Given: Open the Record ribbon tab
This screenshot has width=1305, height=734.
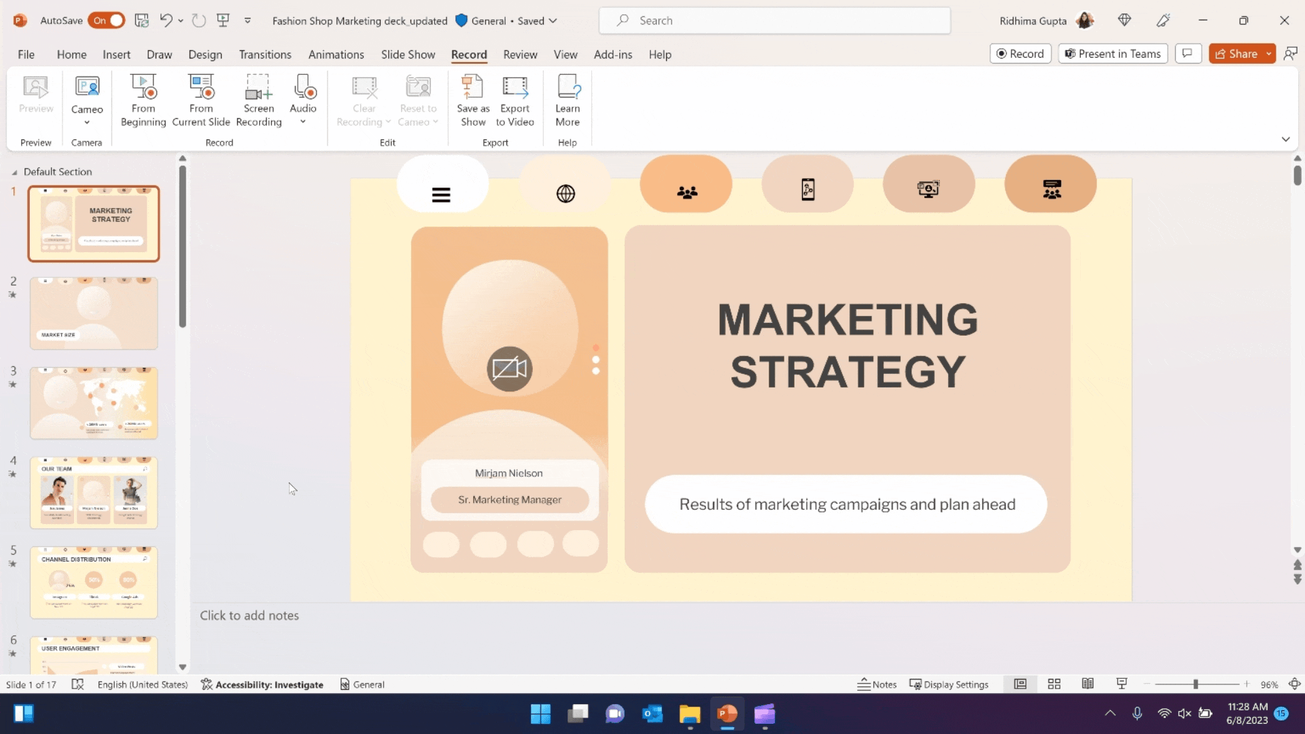Looking at the screenshot, I should point(469,54).
